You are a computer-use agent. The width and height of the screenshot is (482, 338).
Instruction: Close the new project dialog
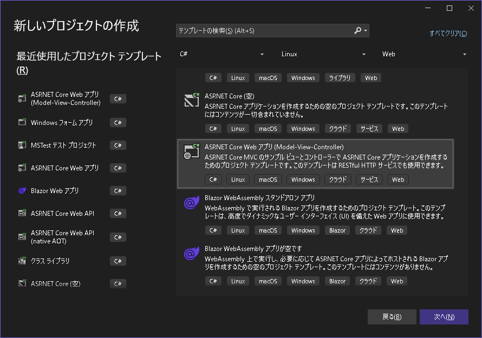(471, 8)
